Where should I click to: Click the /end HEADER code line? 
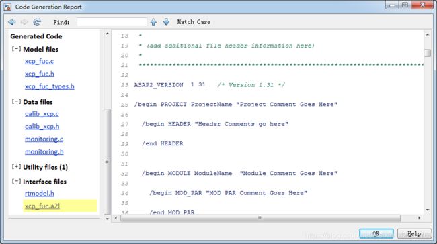pyautogui.click(x=163, y=143)
